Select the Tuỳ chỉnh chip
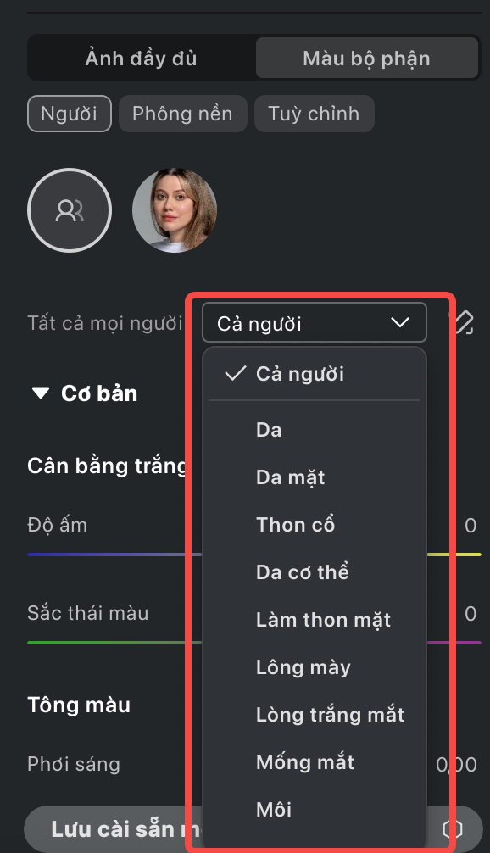The image size is (490, 853). (314, 114)
